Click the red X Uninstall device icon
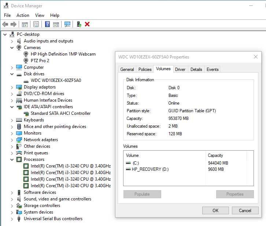The width and height of the screenshot is (266, 226). point(87,24)
